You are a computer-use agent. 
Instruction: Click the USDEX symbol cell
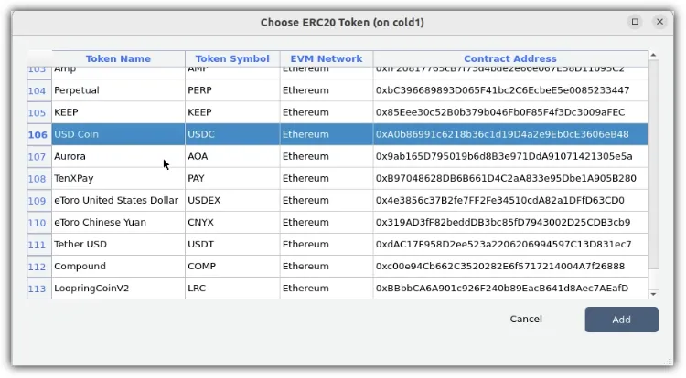pos(232,200)
